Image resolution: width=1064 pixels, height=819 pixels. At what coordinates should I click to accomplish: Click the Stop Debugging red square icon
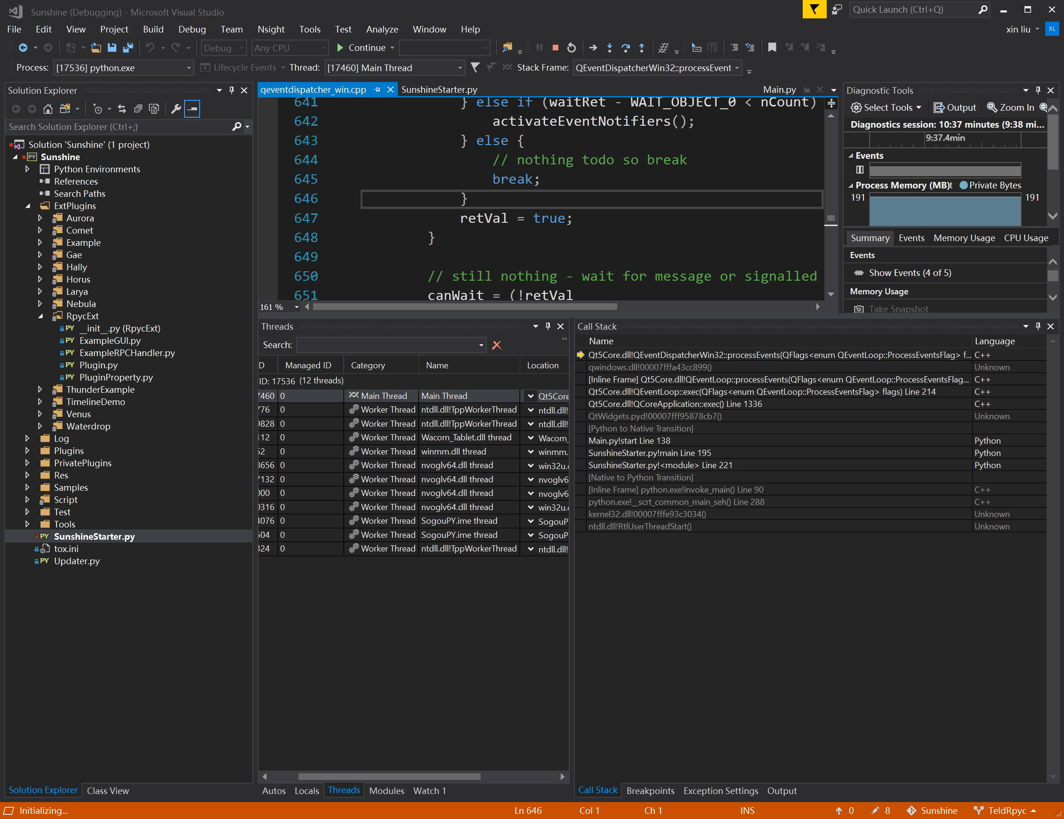click(555, 48)
